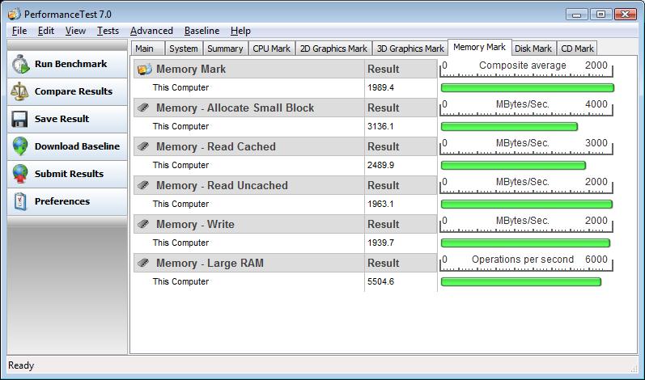Click the Large RAM memory chip icon
This screenshot has width=645, height=380.
pos(143,263)
